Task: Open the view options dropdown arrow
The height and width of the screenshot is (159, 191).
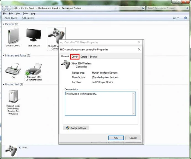Action: coord(178,18)
